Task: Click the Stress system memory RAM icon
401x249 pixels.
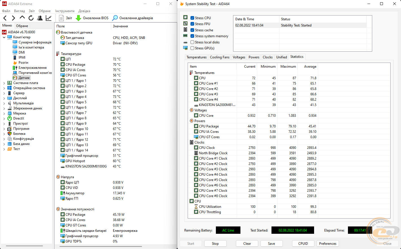Action: pyautogui.click(x=185, y=36)
